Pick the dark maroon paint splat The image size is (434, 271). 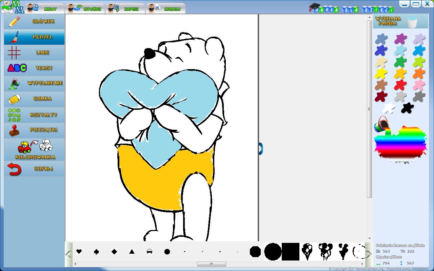coord(381,97)
